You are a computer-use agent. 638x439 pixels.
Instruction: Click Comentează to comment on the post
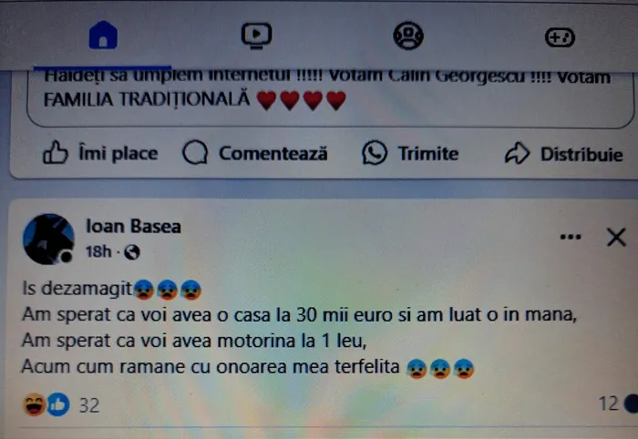[255, 153]
